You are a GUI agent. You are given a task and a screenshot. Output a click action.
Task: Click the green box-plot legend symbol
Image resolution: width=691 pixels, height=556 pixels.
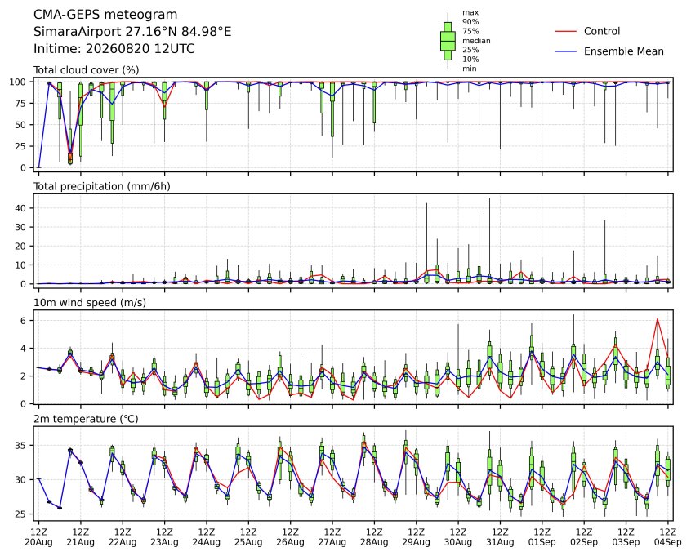point(448,41)
